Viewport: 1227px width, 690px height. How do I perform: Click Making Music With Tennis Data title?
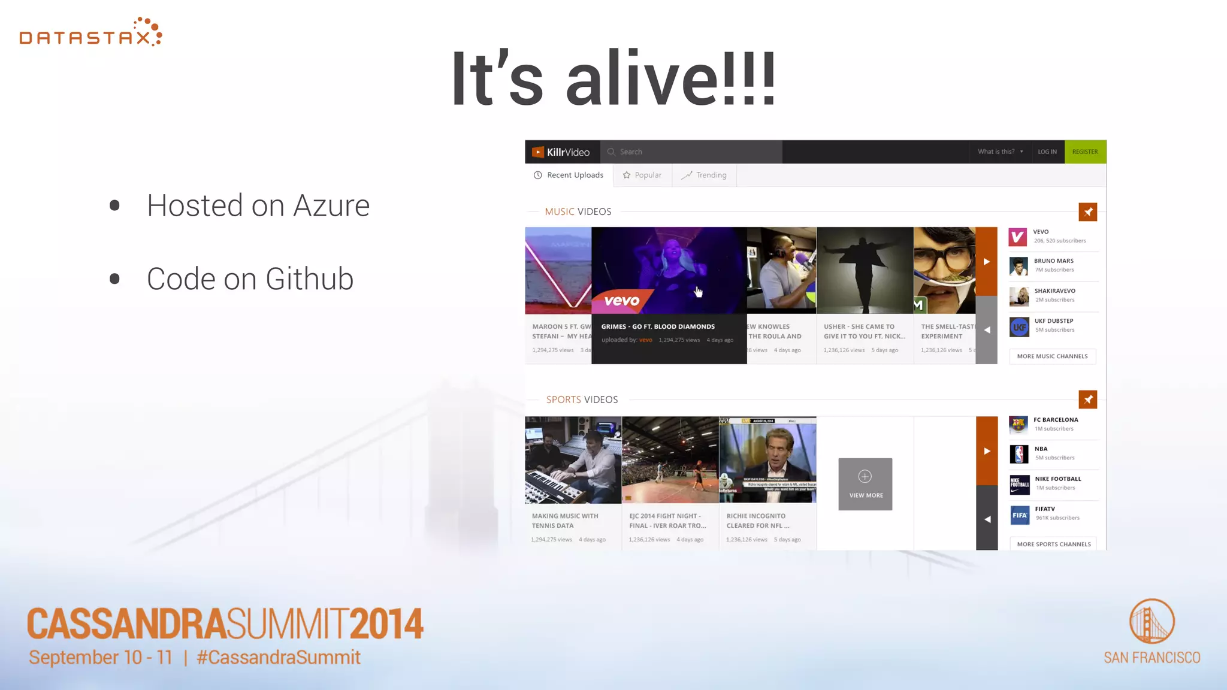point(565,521)
